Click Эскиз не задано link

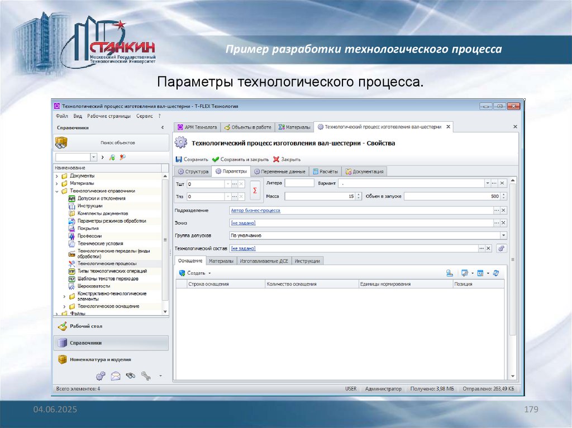[243, 223]
